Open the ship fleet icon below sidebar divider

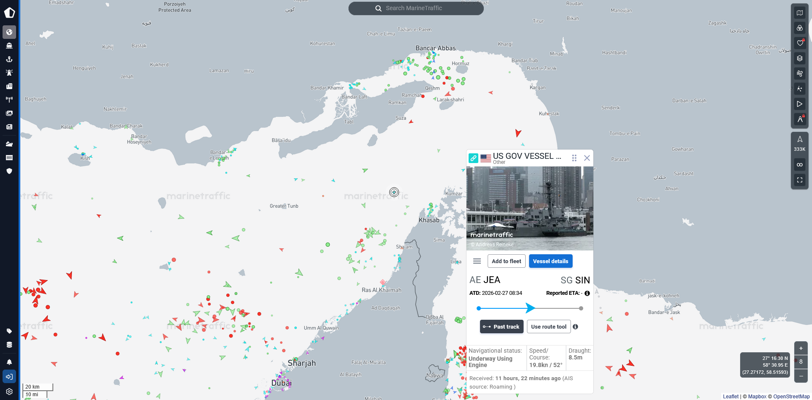pos(9,144)
